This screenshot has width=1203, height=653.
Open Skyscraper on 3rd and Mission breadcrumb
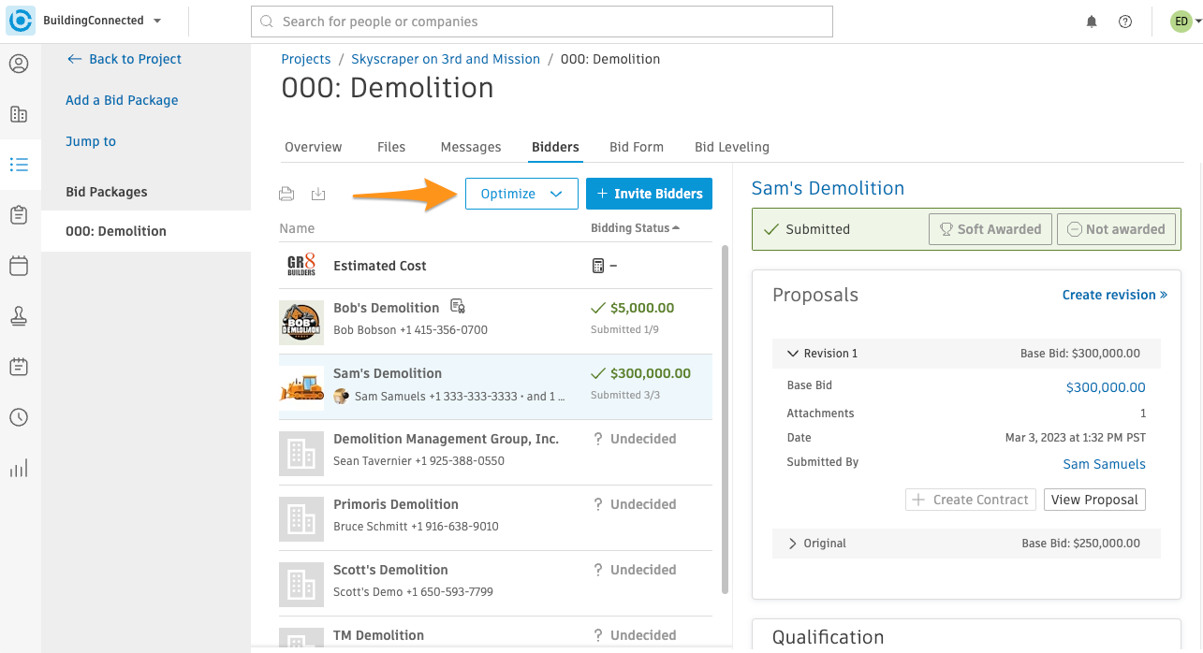pyautogui.click(x=446, y=59)
